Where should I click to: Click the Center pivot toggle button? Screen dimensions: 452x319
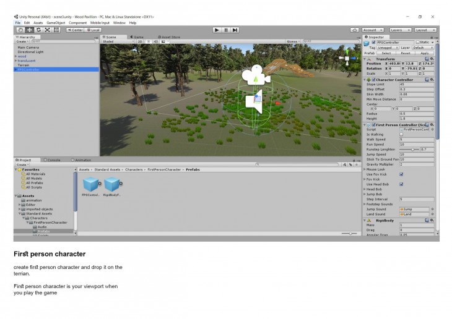pos(75,30)
